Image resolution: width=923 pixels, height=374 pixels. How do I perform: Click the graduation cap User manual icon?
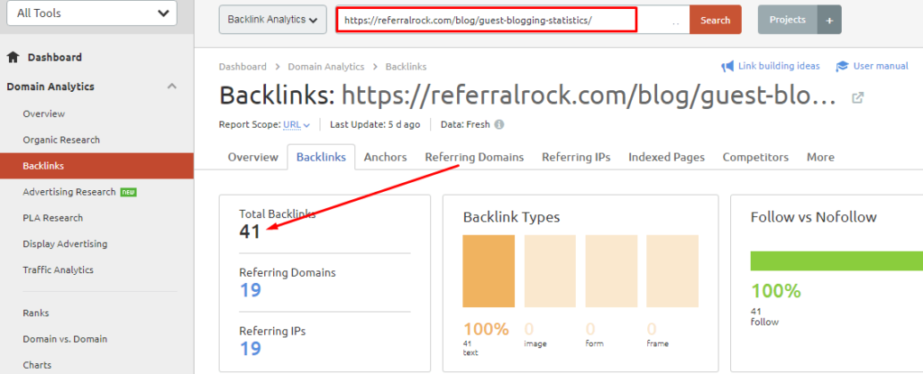(842, 67)
